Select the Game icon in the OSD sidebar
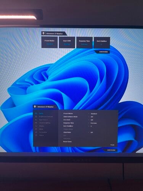143x191 pixels. click(36, 113)
